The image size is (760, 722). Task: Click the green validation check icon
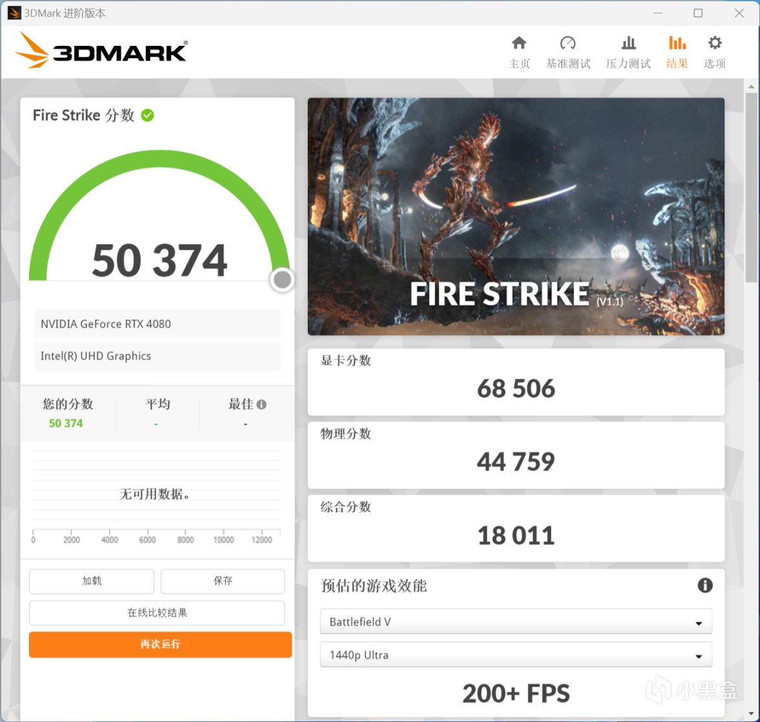click(x=147, y=115)
